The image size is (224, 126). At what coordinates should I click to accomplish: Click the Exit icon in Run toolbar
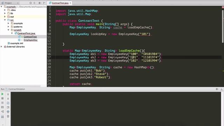pos(2,111)
